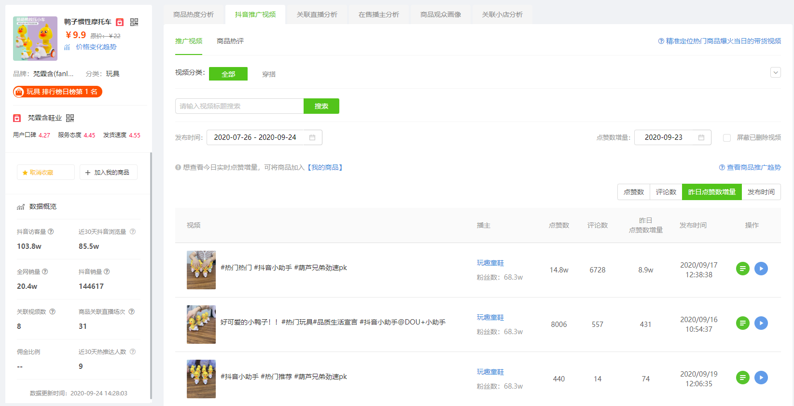Click 取消收藏 star button

pos(46,172)
